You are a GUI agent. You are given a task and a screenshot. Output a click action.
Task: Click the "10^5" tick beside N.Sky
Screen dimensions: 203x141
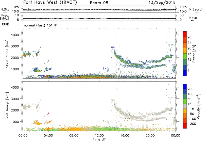coord(15,7)
